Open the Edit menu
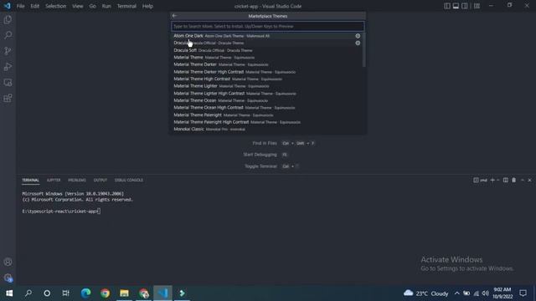Image resolution: width=536 pixels, height=301 pixels. pos(34,6)
